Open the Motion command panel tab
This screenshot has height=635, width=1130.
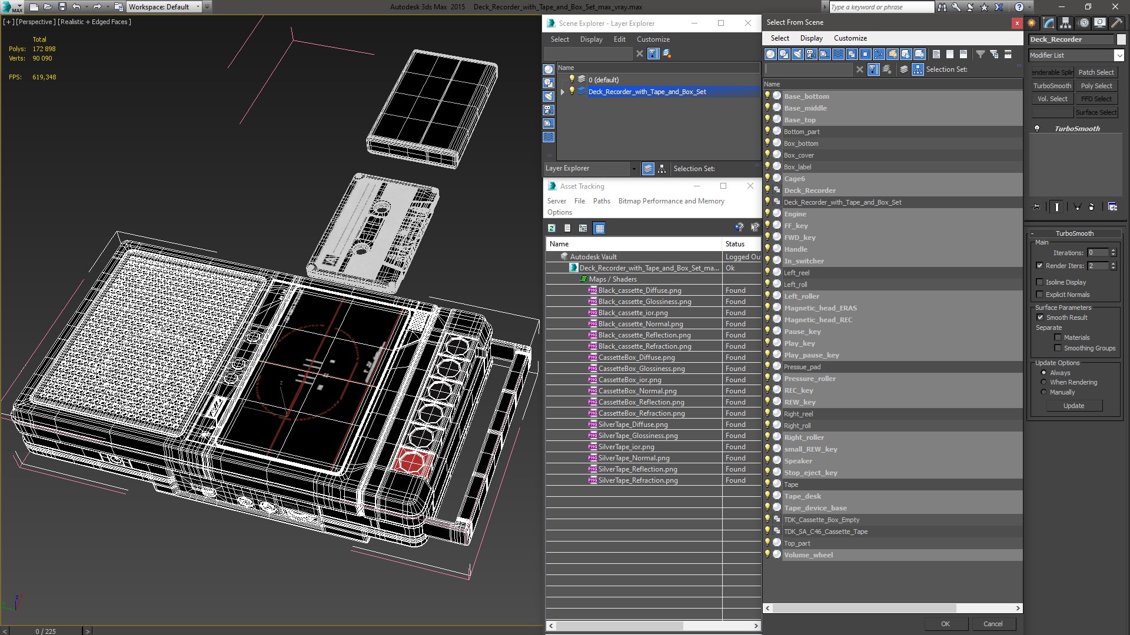pos(1083,23)
